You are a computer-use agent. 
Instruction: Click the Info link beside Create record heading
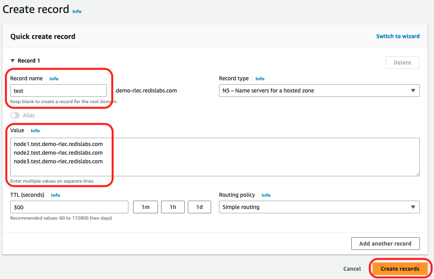pyautogui.click(x=77, y=11)
